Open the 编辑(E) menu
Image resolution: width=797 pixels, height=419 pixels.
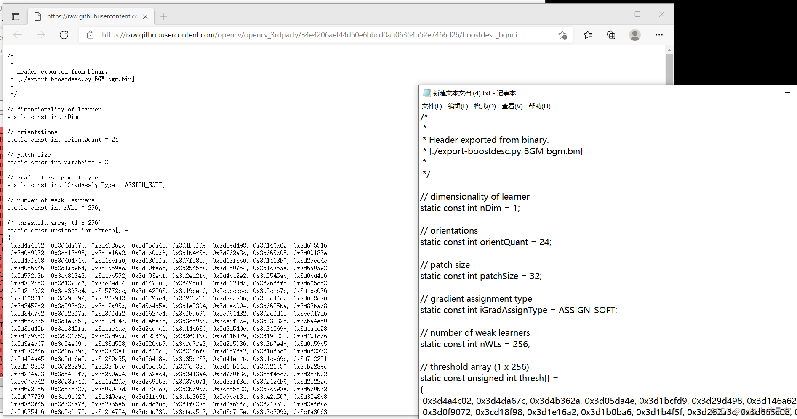[x=458, y=106]
